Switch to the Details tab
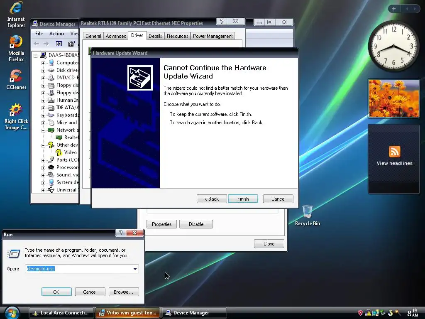The height and width of the screenshot is (319, 425). [155, 36]
